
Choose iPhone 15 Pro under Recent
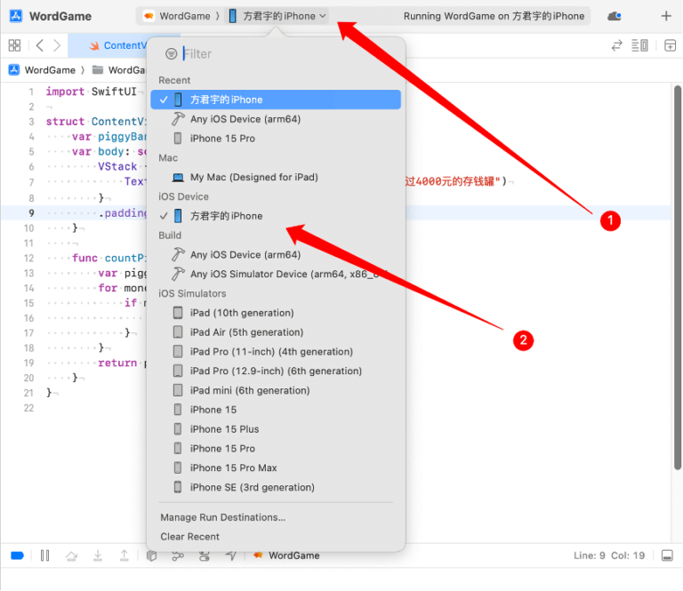(276, 139)
